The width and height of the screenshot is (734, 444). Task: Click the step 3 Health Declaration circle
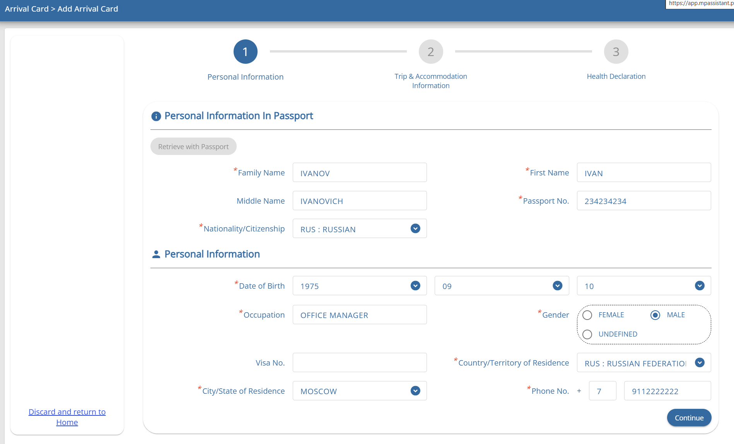[x=616, y=52]
